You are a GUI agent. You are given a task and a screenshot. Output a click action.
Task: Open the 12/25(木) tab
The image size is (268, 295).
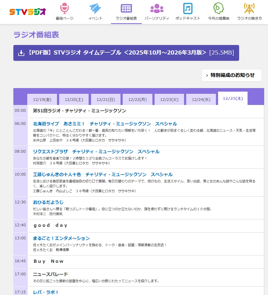pos(233,99)
